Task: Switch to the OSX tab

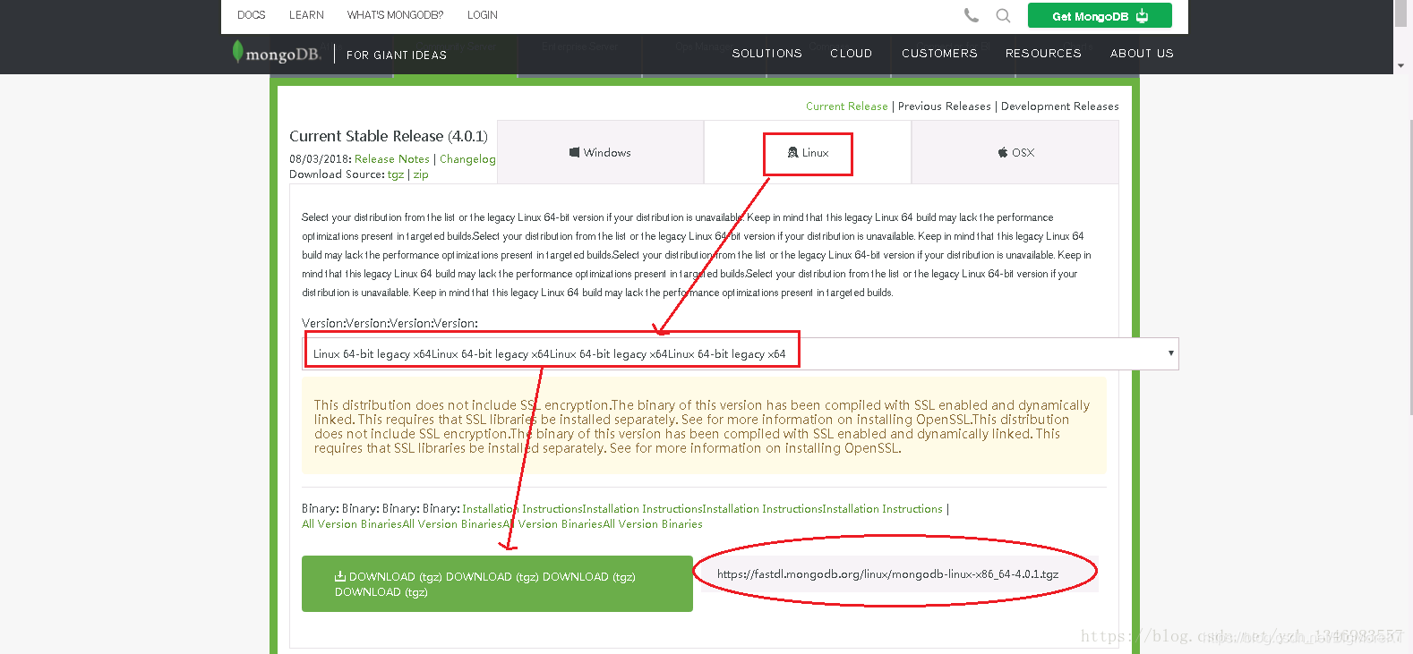Action: coord(1015,152)
